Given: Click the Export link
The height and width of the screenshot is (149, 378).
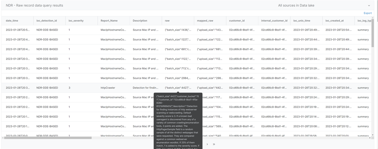Looking at the screenshot, I should click(368, 13).
